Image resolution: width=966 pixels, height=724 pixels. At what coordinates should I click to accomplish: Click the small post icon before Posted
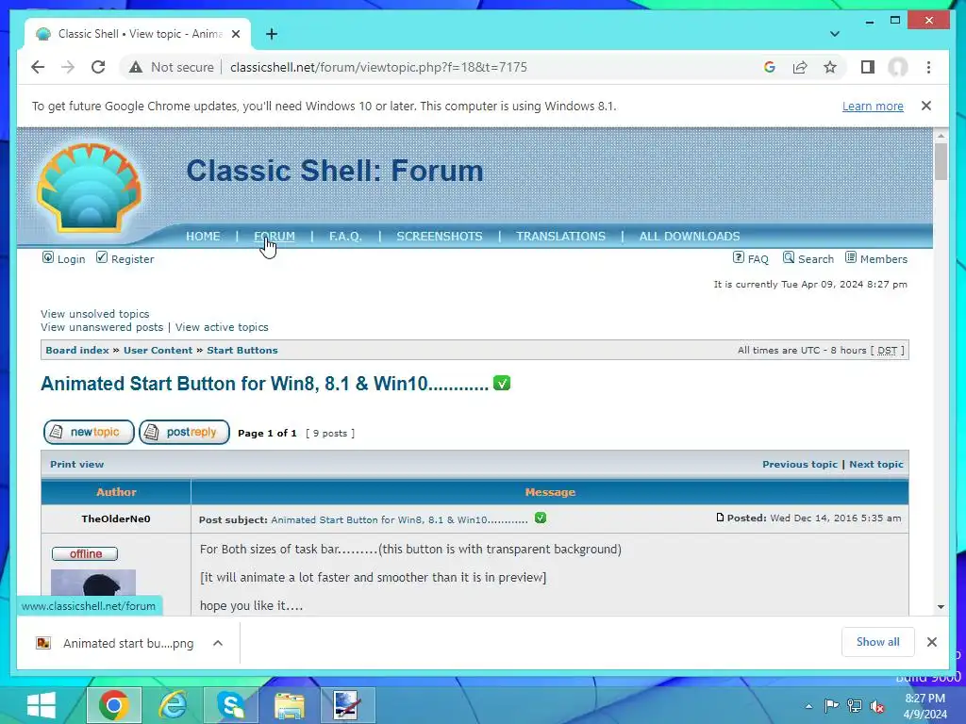click(x=720, y=518)
